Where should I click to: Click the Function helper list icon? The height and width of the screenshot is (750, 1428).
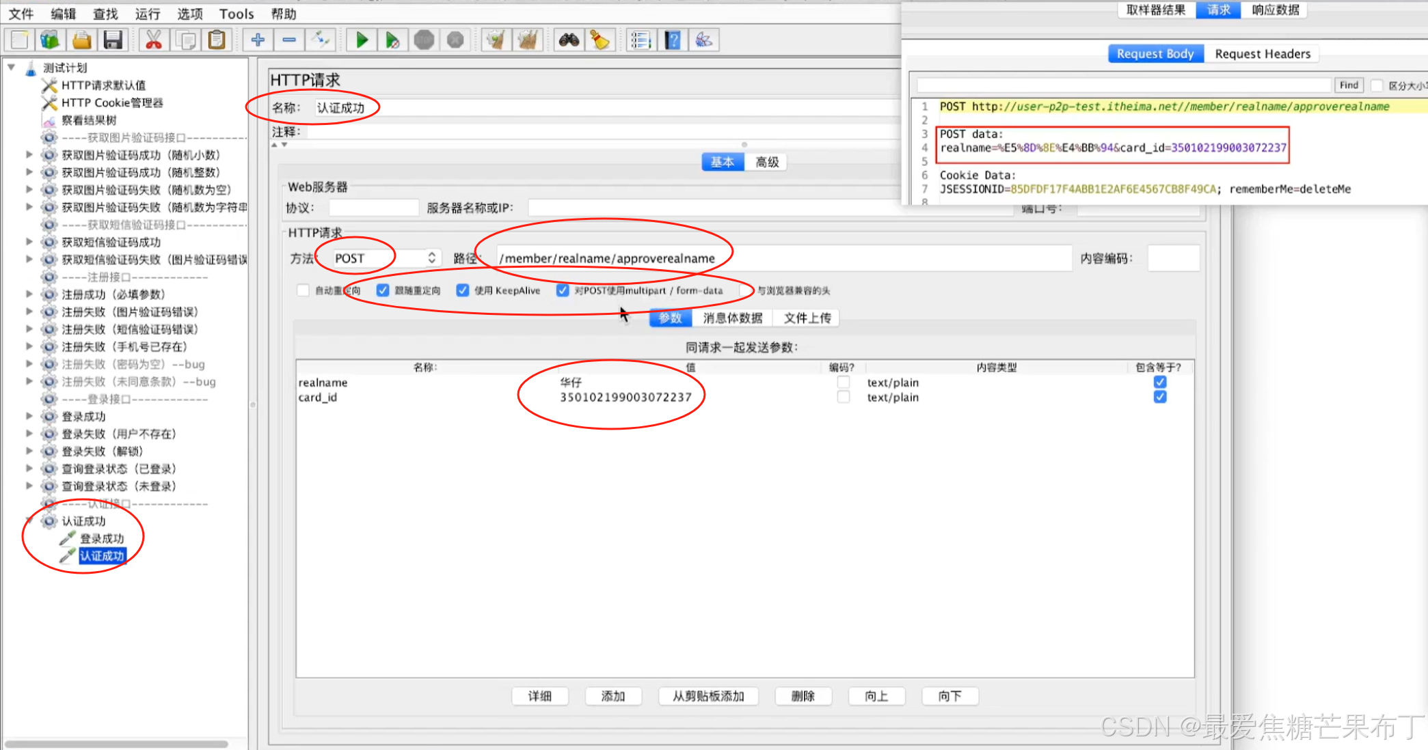641,40
